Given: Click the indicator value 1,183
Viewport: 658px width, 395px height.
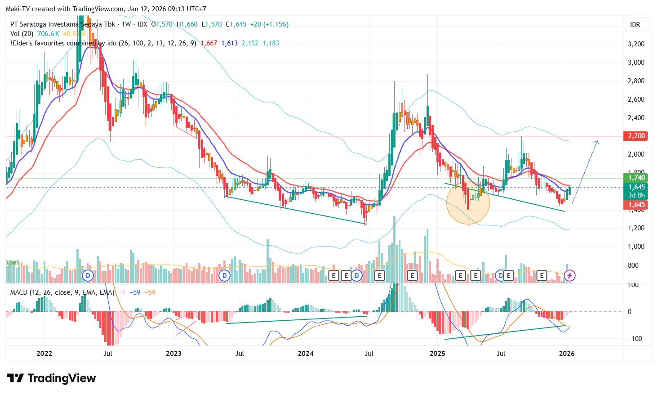Looking at the screenshot, I should pos(271,43).
